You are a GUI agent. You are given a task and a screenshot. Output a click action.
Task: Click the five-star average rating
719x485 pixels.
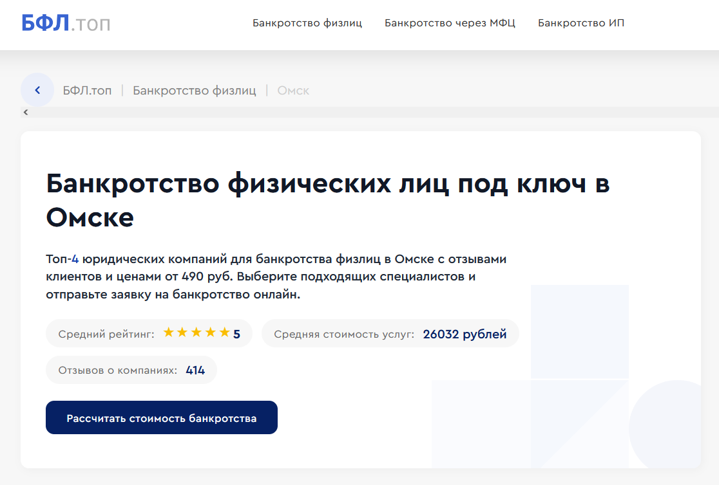click(x=197, y=333)
